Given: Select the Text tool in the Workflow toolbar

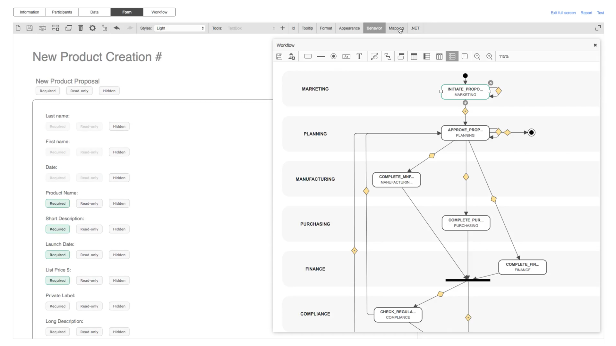Looking at the screenshot, I should coord(359,56).
